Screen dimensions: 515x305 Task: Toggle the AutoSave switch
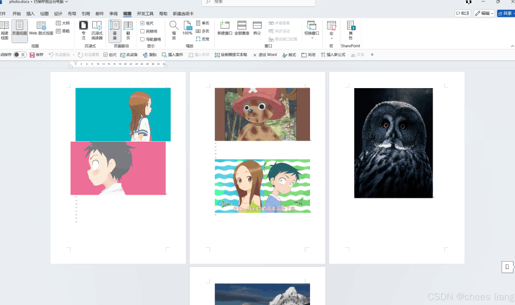(x=20, y=55)
